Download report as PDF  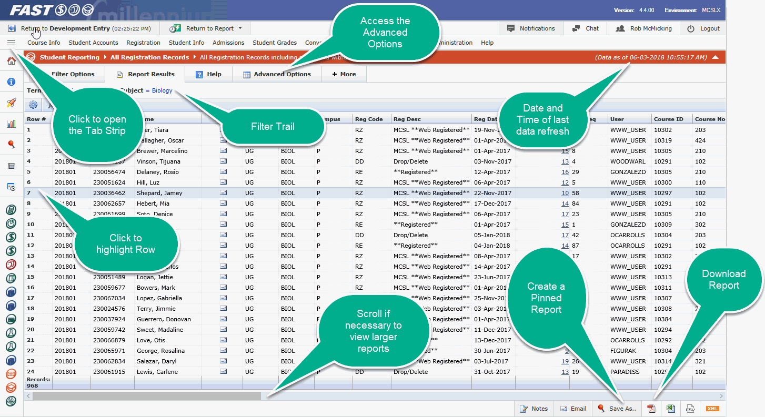(x=651, y=409)
